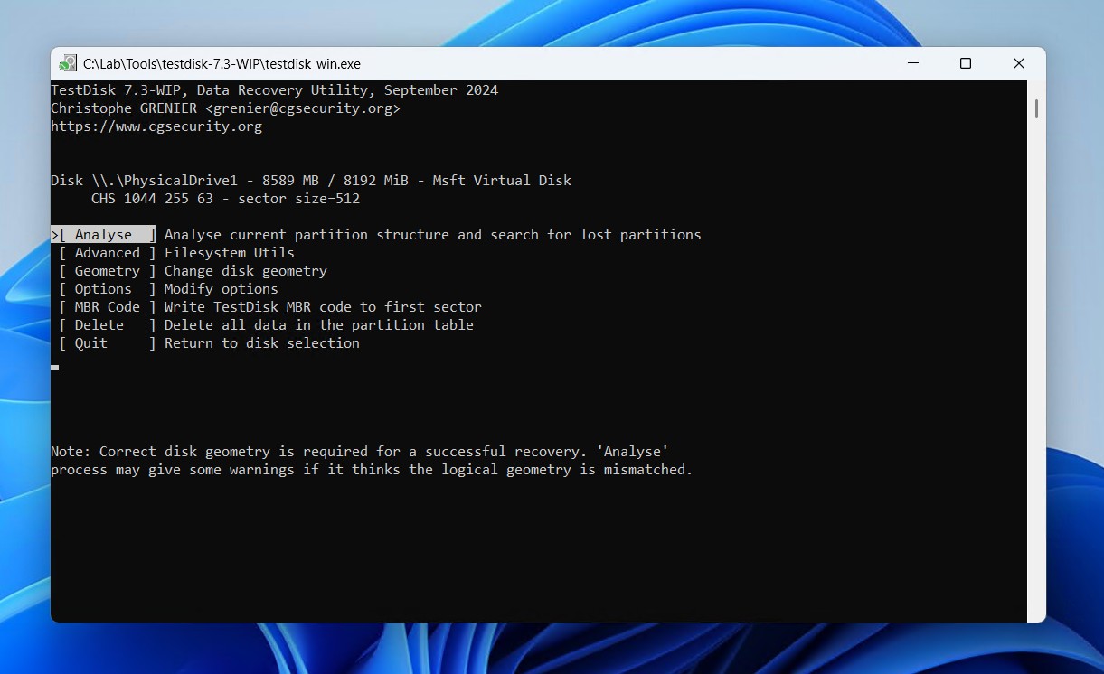This screenshot has width=1104, height=674.
Task: Click the blinking cursor below the menu
Action: coord(54,367)
